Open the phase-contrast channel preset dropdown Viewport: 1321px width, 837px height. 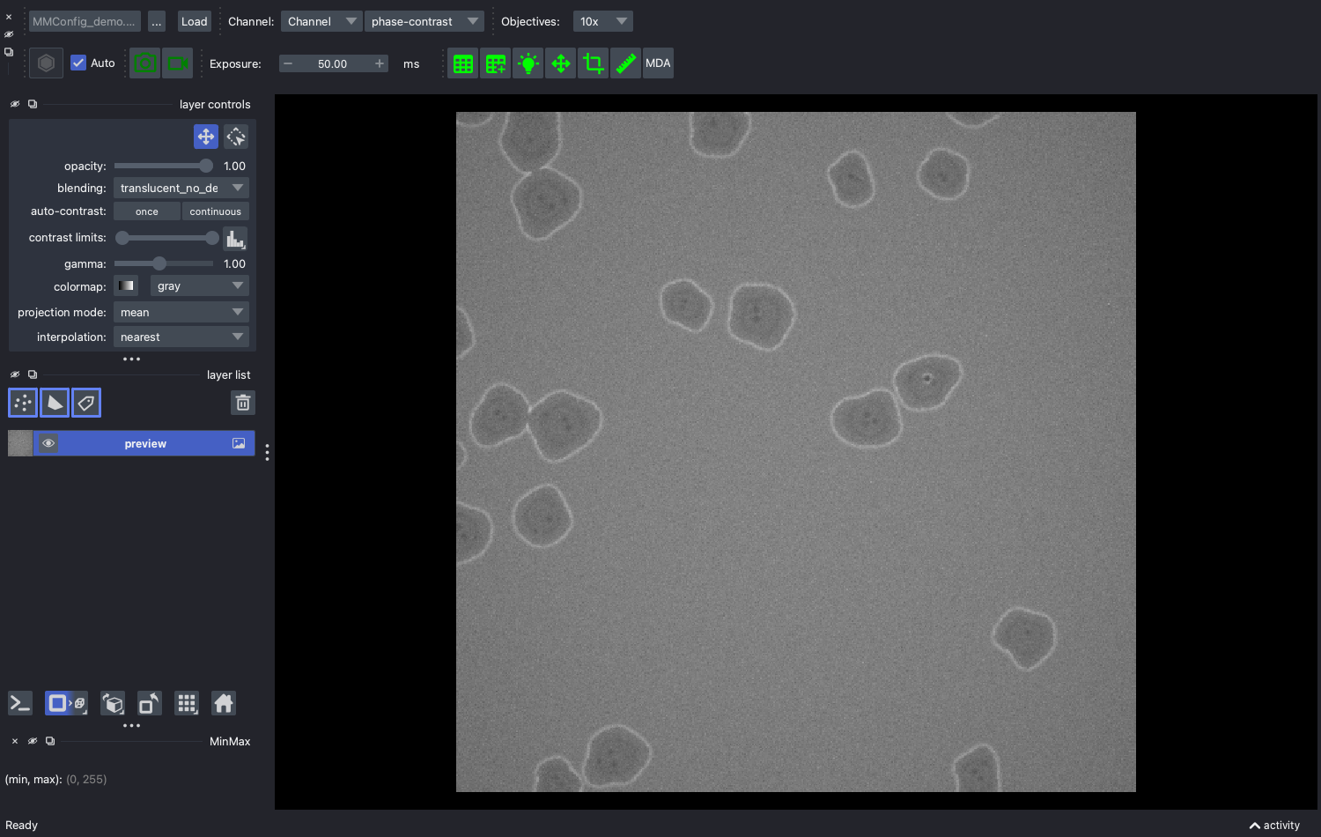(x=424, y=21)
